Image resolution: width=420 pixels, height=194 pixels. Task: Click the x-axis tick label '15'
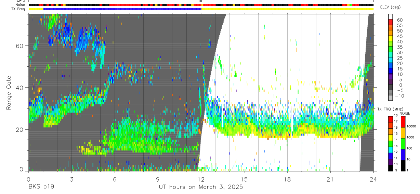244,179
